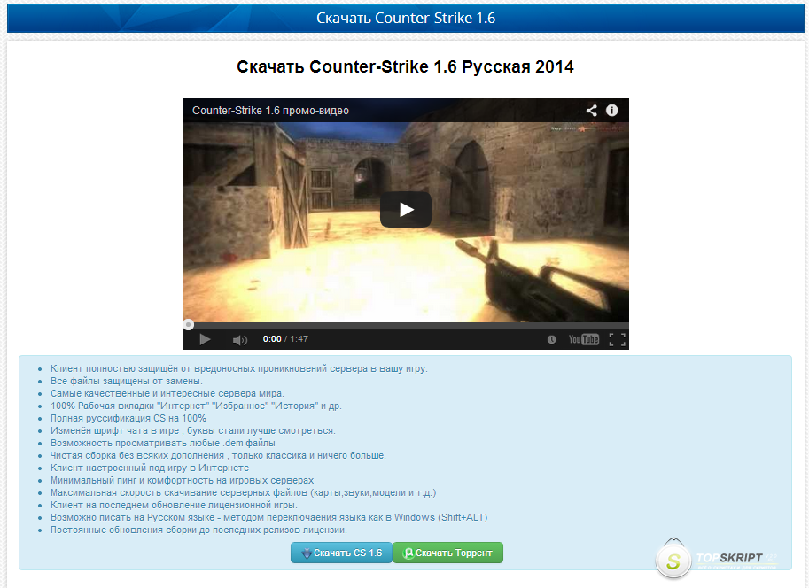Click the small play button in the control bar

pos(205,339)
